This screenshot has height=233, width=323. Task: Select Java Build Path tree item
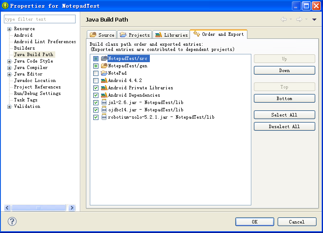click(34, 54)
